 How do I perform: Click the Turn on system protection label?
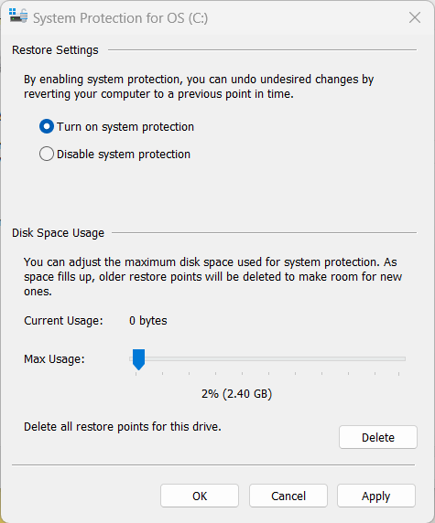tap(125, 127)
